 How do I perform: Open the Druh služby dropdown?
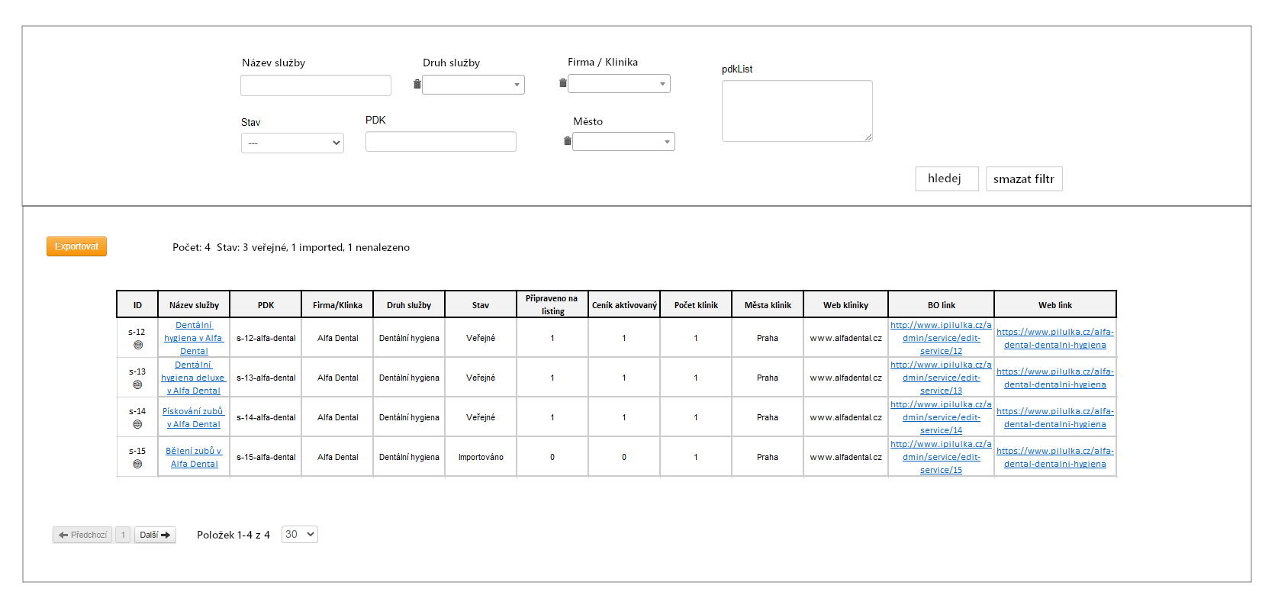474,85
